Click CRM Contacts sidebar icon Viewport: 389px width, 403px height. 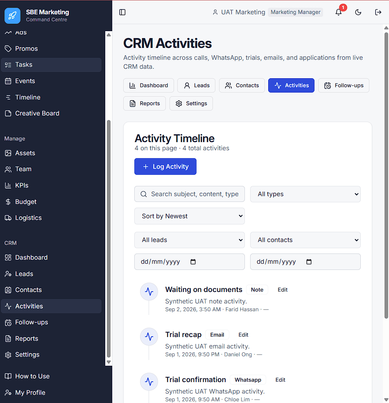(x=8, y=290)
